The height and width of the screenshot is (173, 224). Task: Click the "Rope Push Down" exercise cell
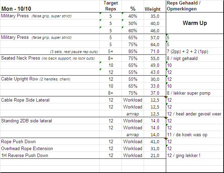18,141
